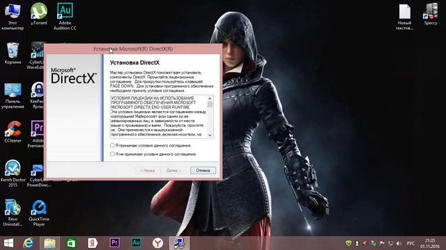Launch the CCleaner desktop shortcut
Viewport: 446px width, 250px height.
coord(13,132)
